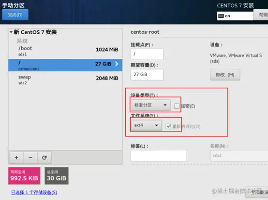
Task: Open the ext4 file system dropdown
Action: tap(146, 125)
